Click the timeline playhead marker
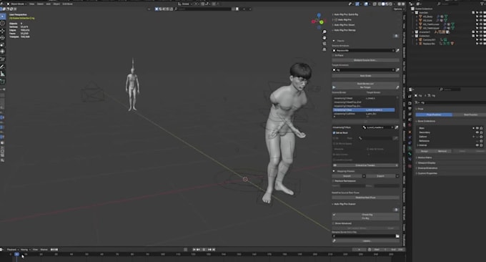This screenshot has height=262, width=486. click(16, 254)
